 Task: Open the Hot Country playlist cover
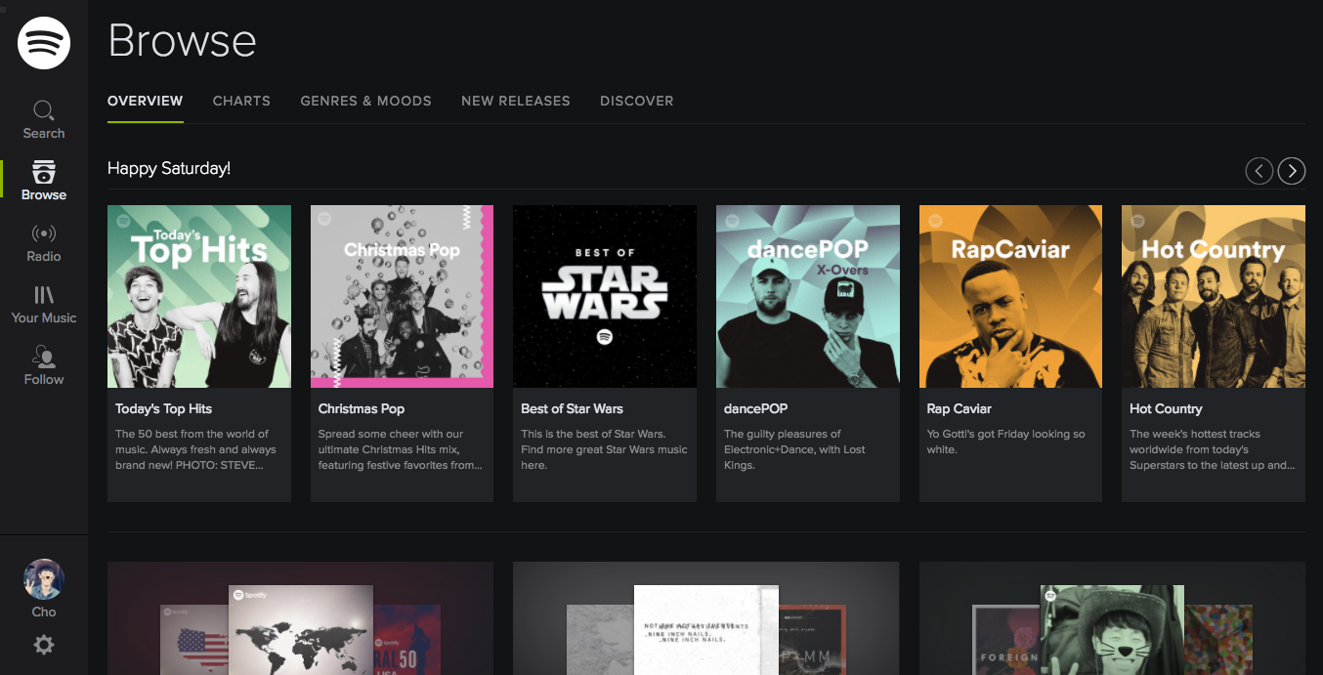pos(1214,296)
